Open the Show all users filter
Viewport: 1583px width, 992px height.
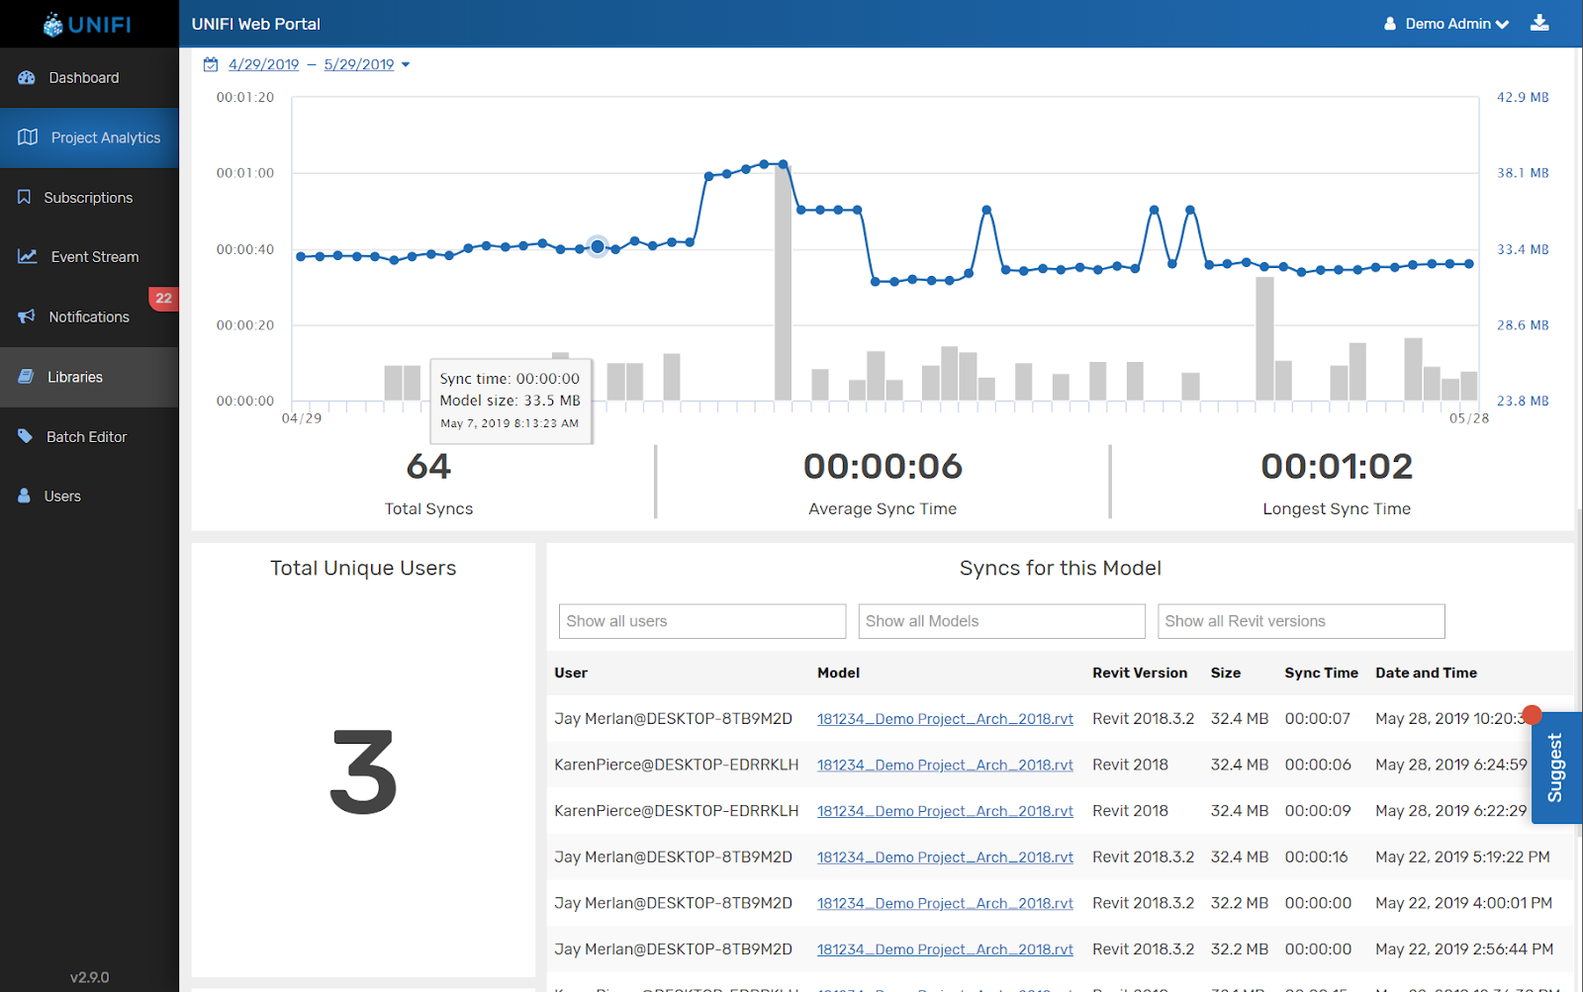tap(702, 621)
